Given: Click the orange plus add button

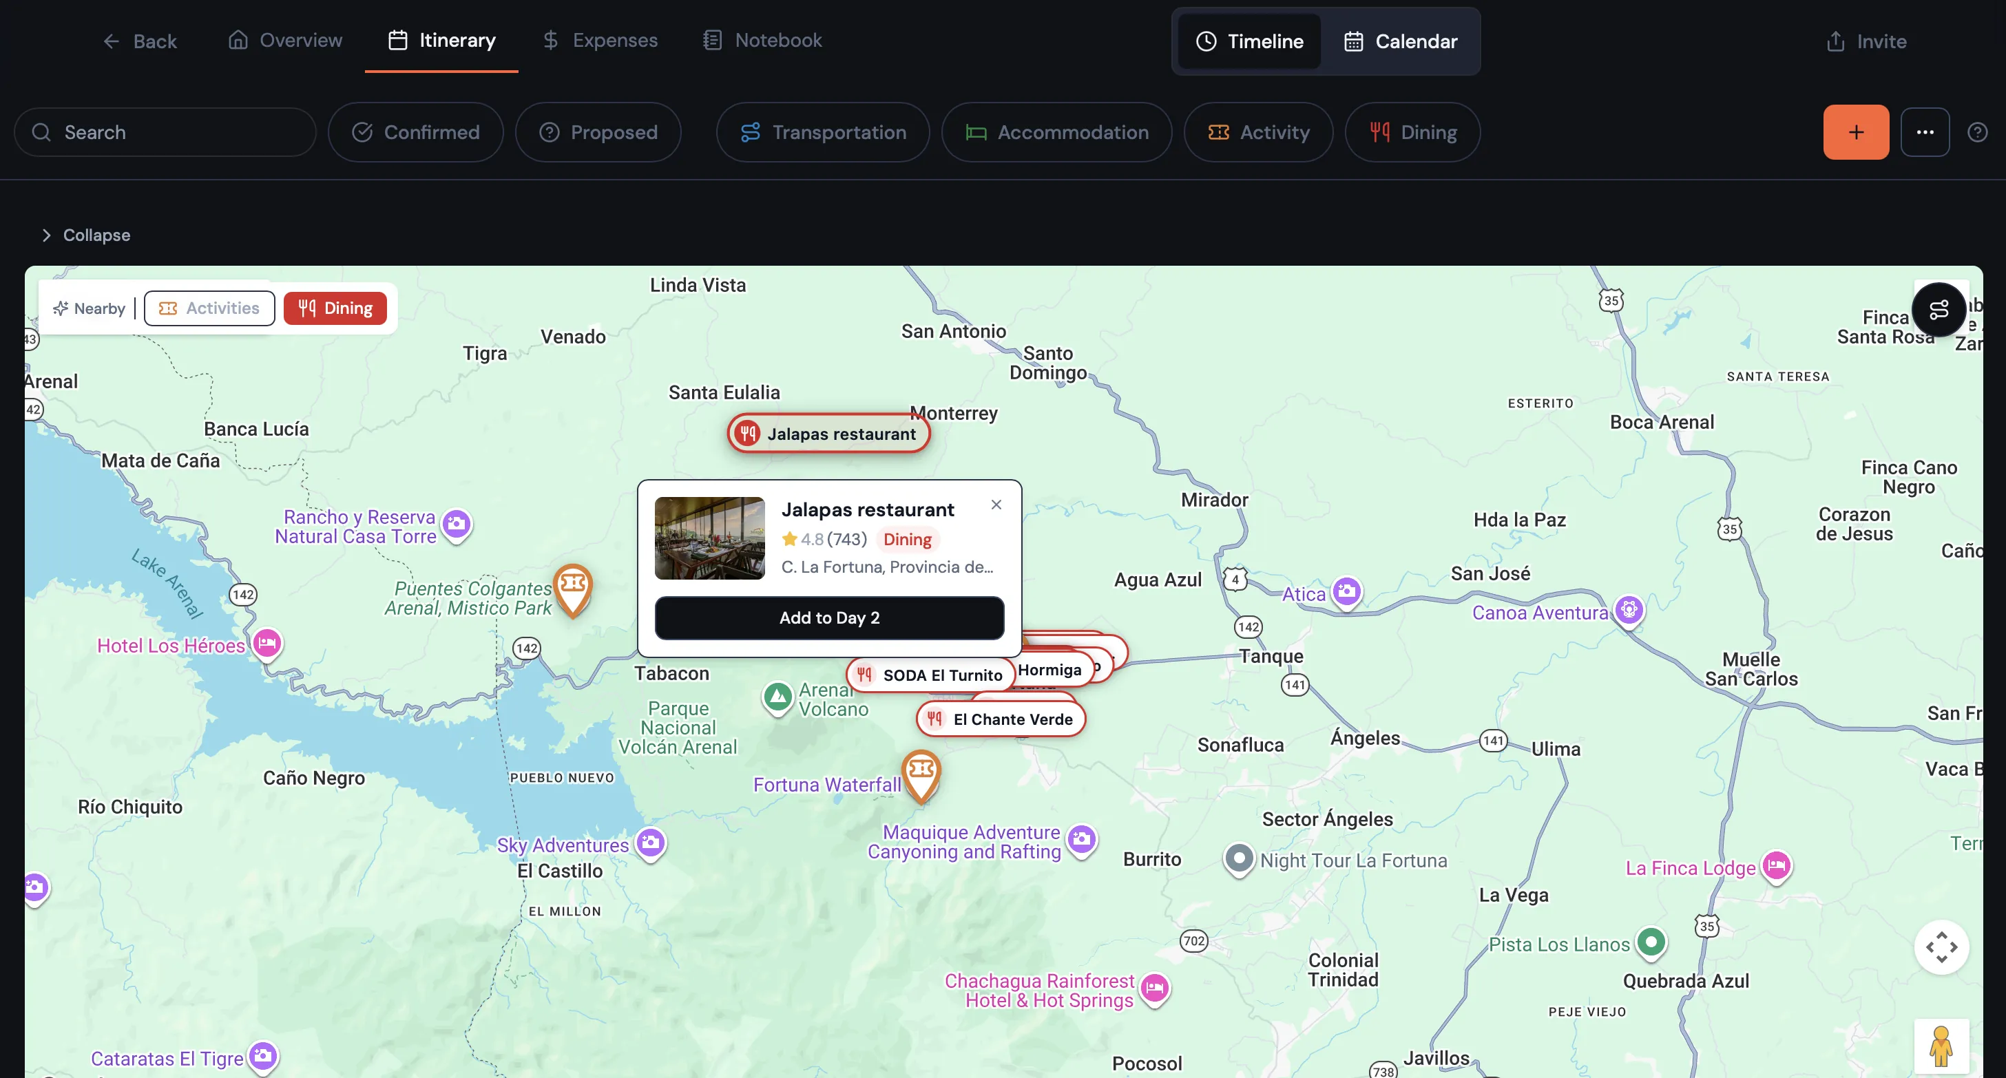Looking at the screenshot, I should (x=1856, y=132).
